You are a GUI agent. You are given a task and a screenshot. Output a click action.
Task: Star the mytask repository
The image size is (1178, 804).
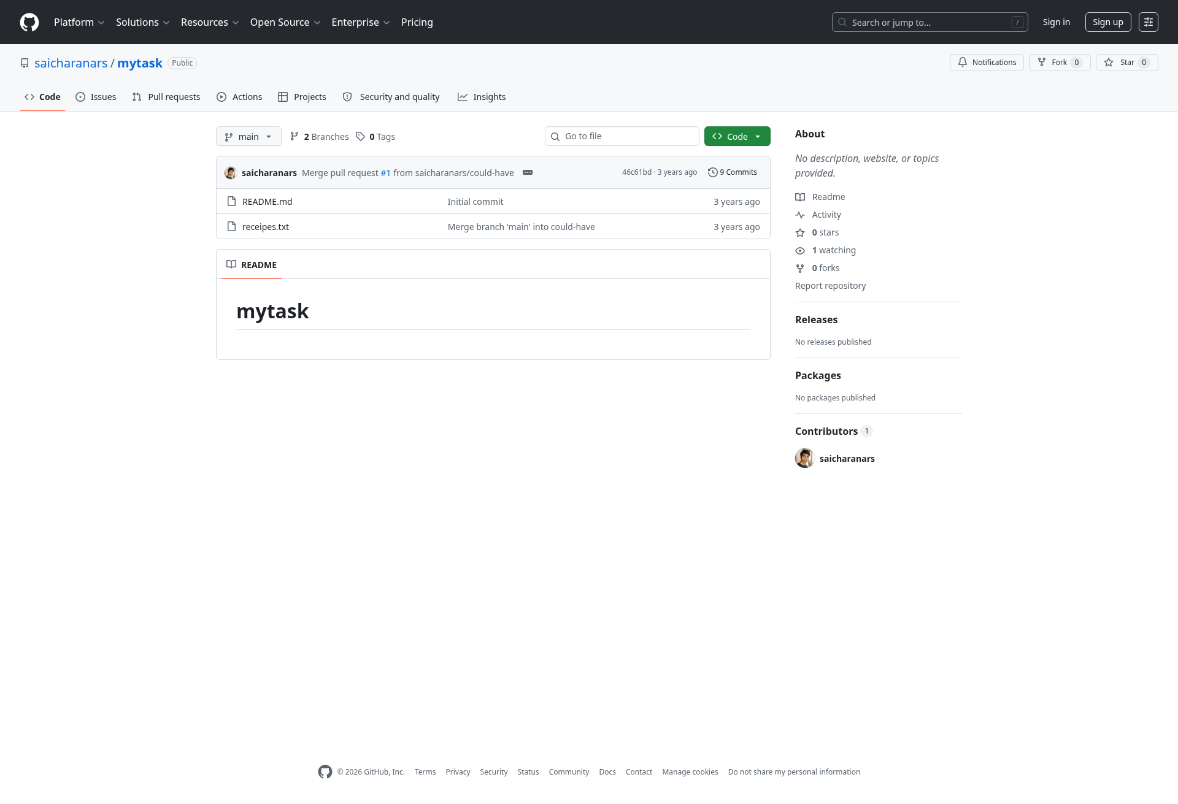pyautogui.click(x=1126, y=63)
